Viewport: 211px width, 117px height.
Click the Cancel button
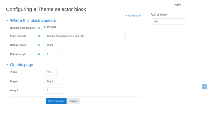pos(73,101)
